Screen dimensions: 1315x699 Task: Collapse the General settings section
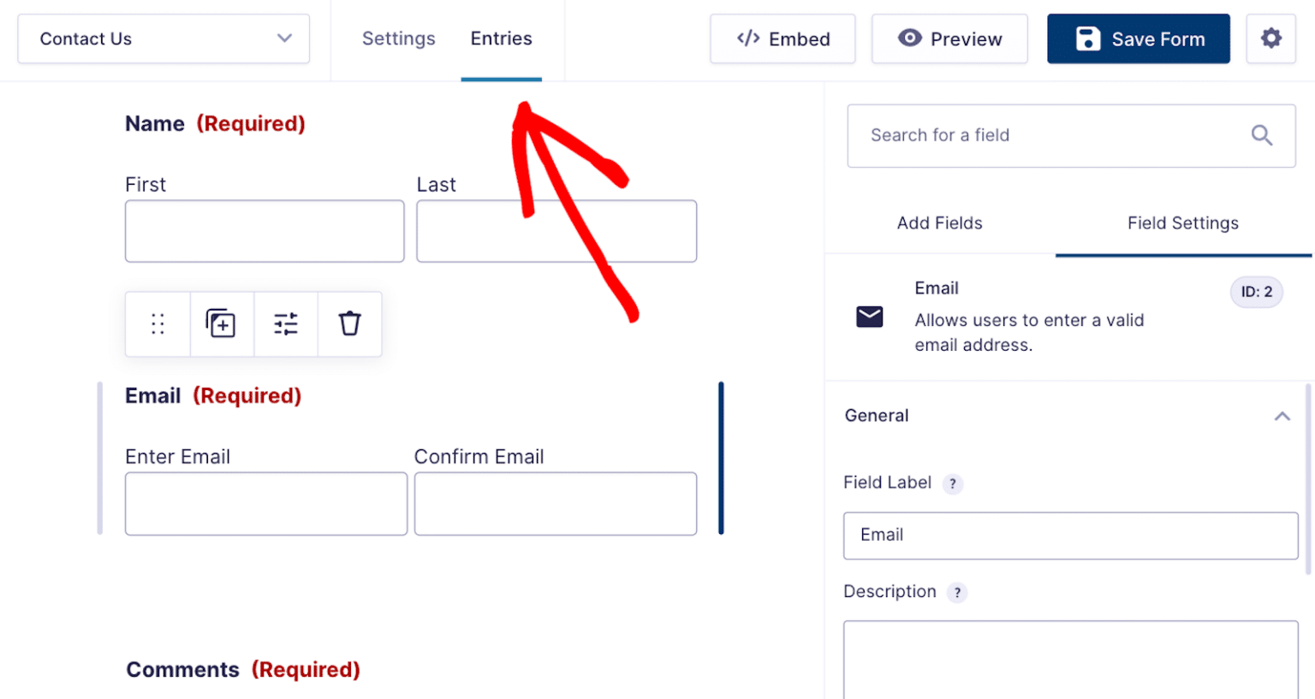coord(1282,415)
